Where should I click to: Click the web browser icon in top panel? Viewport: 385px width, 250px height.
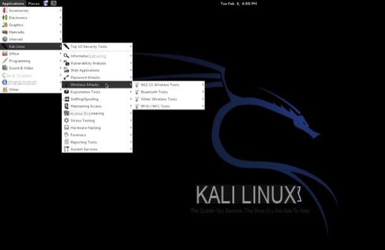45,3
